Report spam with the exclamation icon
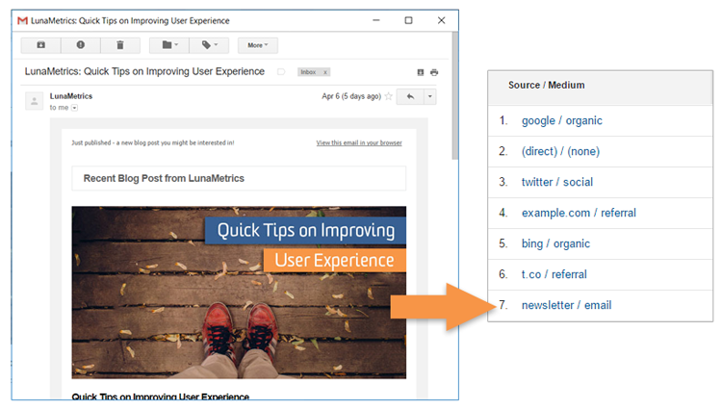722x408 pixels. coord(81,45)
